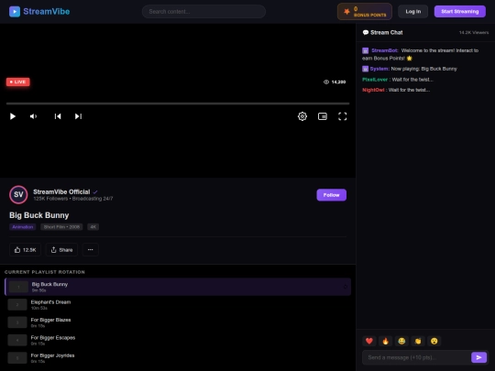Click the StreamBot username in chat

(x=385, y=50)
